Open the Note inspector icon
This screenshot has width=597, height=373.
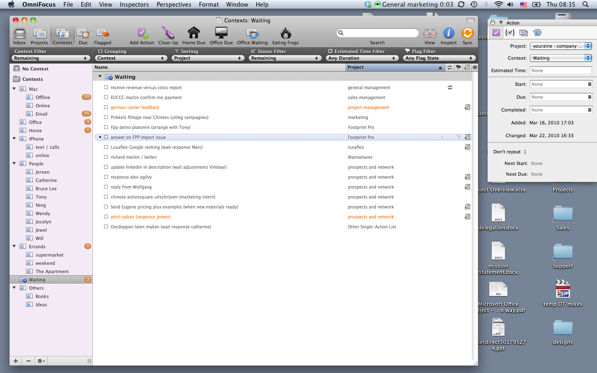(524, 33)
